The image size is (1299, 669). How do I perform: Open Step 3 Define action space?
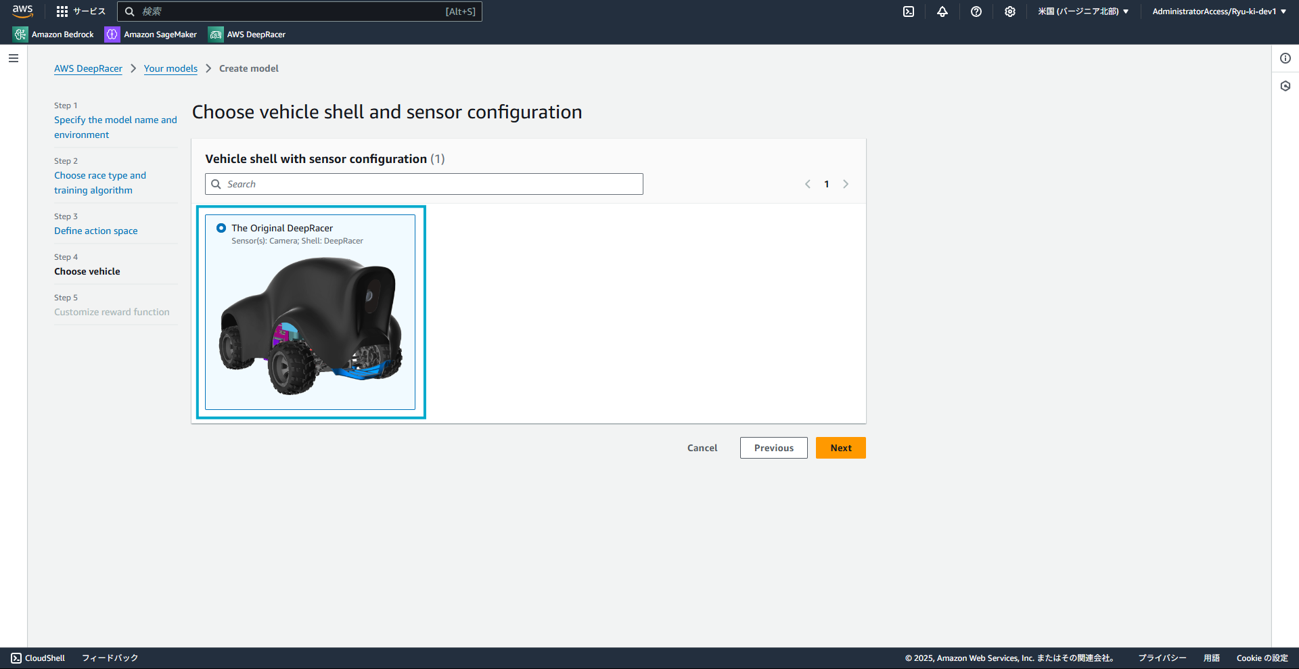96,231
